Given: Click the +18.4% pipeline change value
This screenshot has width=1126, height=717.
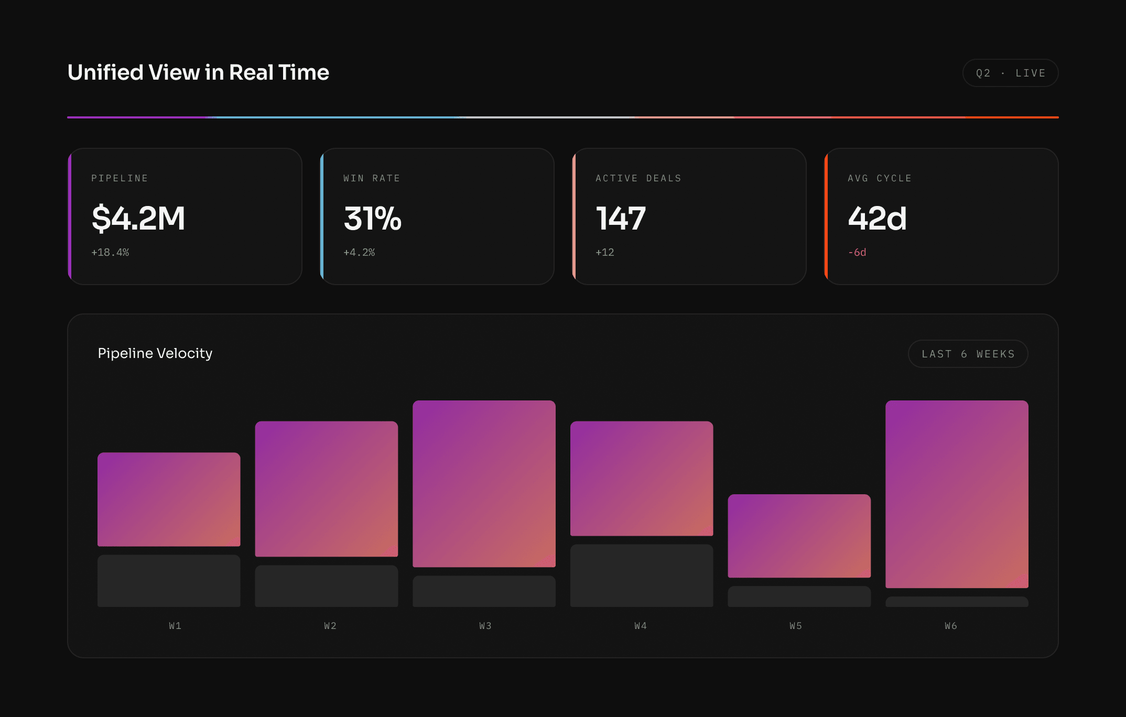Looking at the screenshot, I should pos(110,252).
